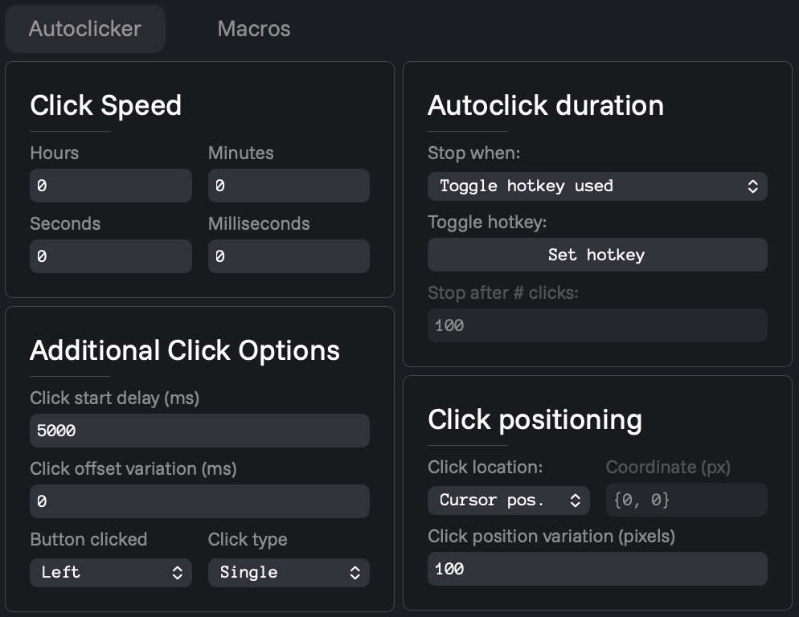This screenshot has height=617, width=799.
Task: Select the Seconds input field
Action: coord(111,256)
